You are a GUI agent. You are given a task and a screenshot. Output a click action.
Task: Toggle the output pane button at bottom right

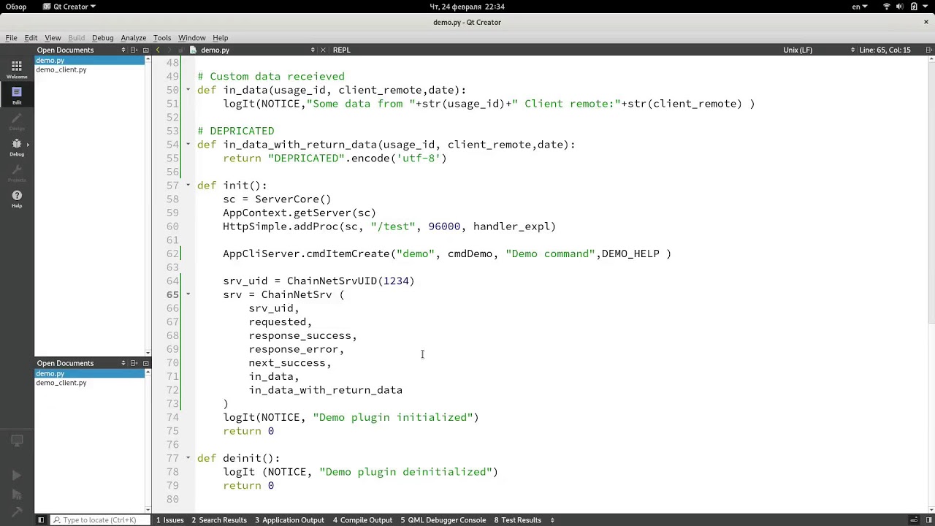pos(913,520)
